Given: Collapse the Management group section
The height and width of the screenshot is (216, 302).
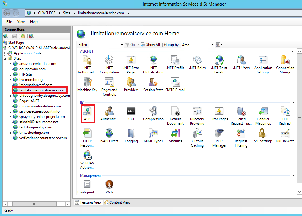Looking at the screenshot, I should pos(293,176).
